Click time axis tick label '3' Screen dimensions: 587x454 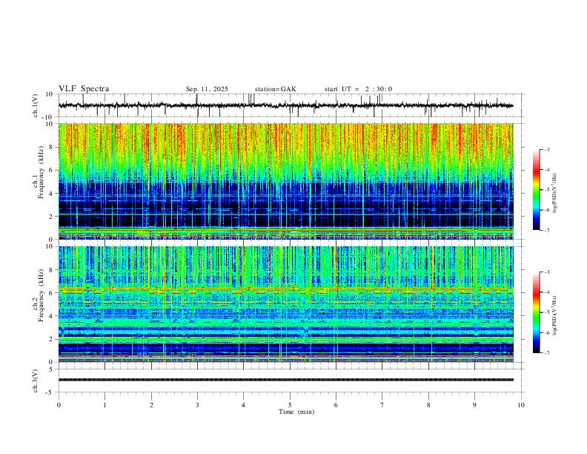pos(197,405)
